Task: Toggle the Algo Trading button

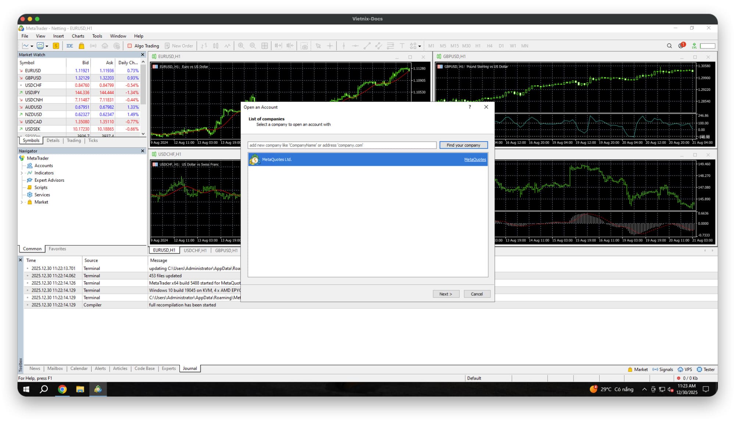Action: pos(143,46)
